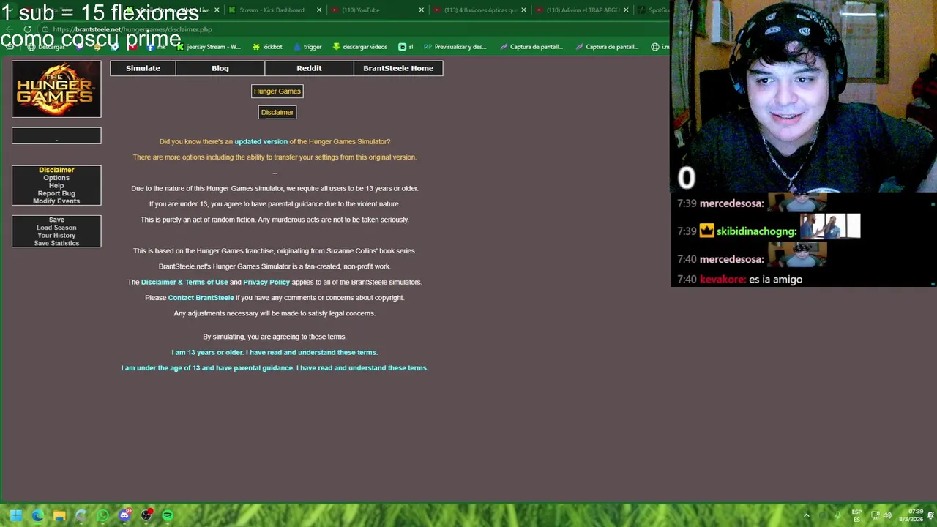937x527 pixels.
Task: Open the ESP language switcher
Action: coord(856,515)
